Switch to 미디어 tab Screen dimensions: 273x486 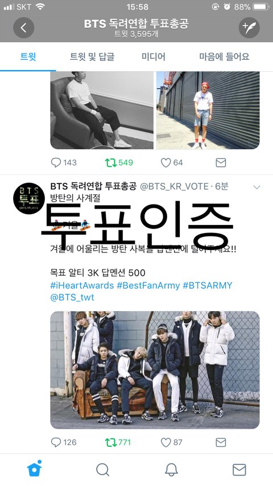coord(154,57)
